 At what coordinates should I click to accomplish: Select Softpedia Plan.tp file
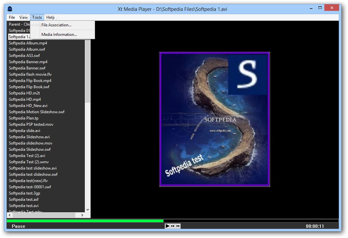[24, 118]
